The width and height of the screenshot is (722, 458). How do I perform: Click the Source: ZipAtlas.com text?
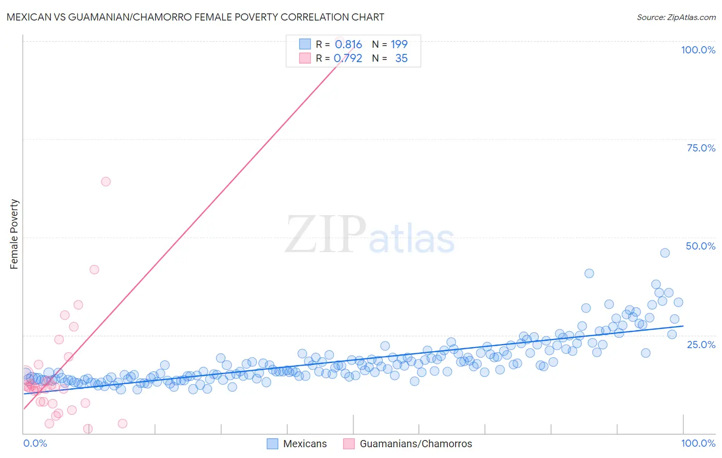tap(676, 17)
